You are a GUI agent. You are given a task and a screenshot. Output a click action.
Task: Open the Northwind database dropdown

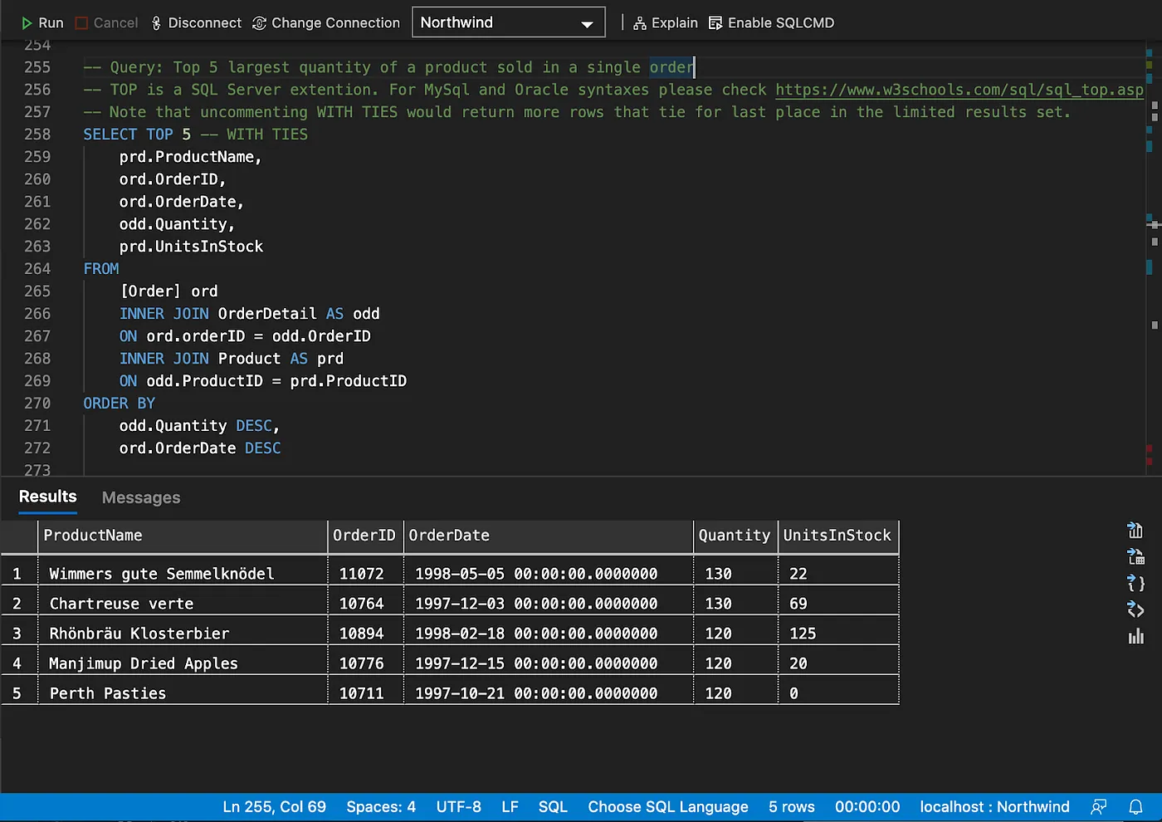[x=508, y=22]
